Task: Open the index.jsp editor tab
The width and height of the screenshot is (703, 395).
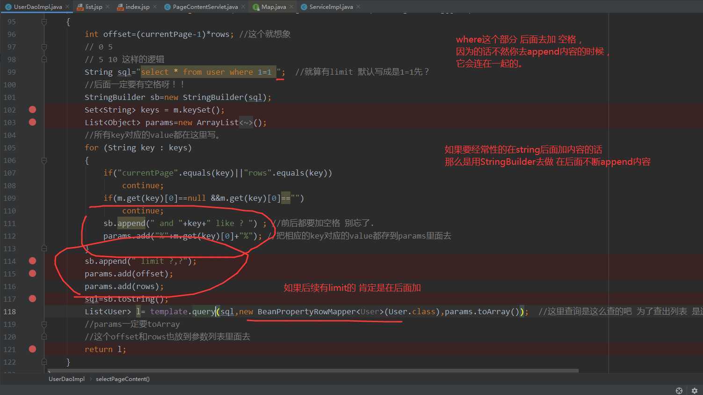Action: click(138, 7)
